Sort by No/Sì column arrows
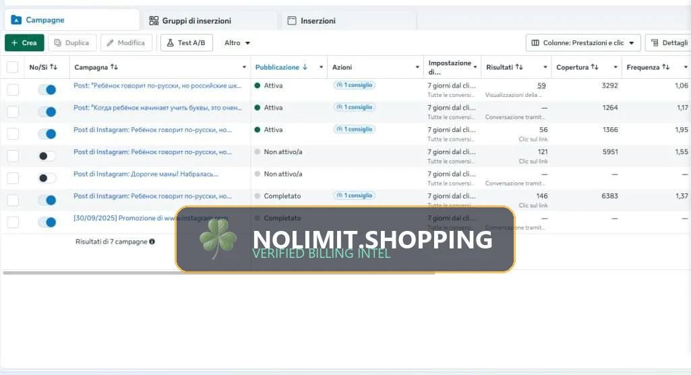The image size is (691, 375). coord(54,67)
